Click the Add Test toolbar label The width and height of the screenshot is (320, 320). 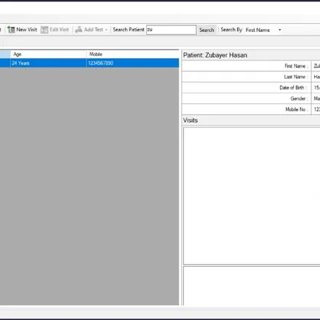pyautogui.click(x=94, y=30)
